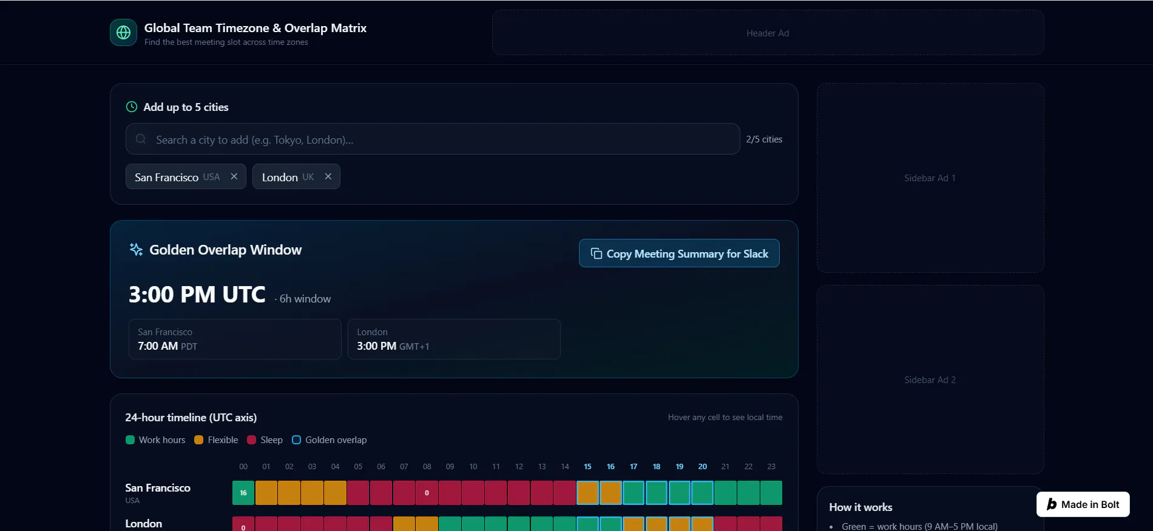Click San Francisco's cell under UTC hour 01
Viewport: 1153px width, 531px height.
coord(266,493)
